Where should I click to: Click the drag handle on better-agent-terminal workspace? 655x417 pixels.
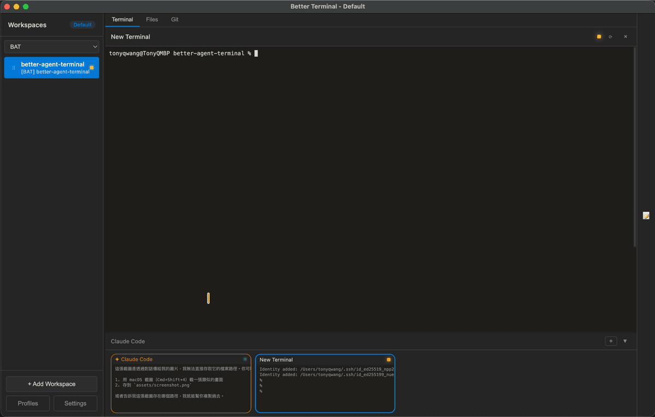[x=14, y=68]
